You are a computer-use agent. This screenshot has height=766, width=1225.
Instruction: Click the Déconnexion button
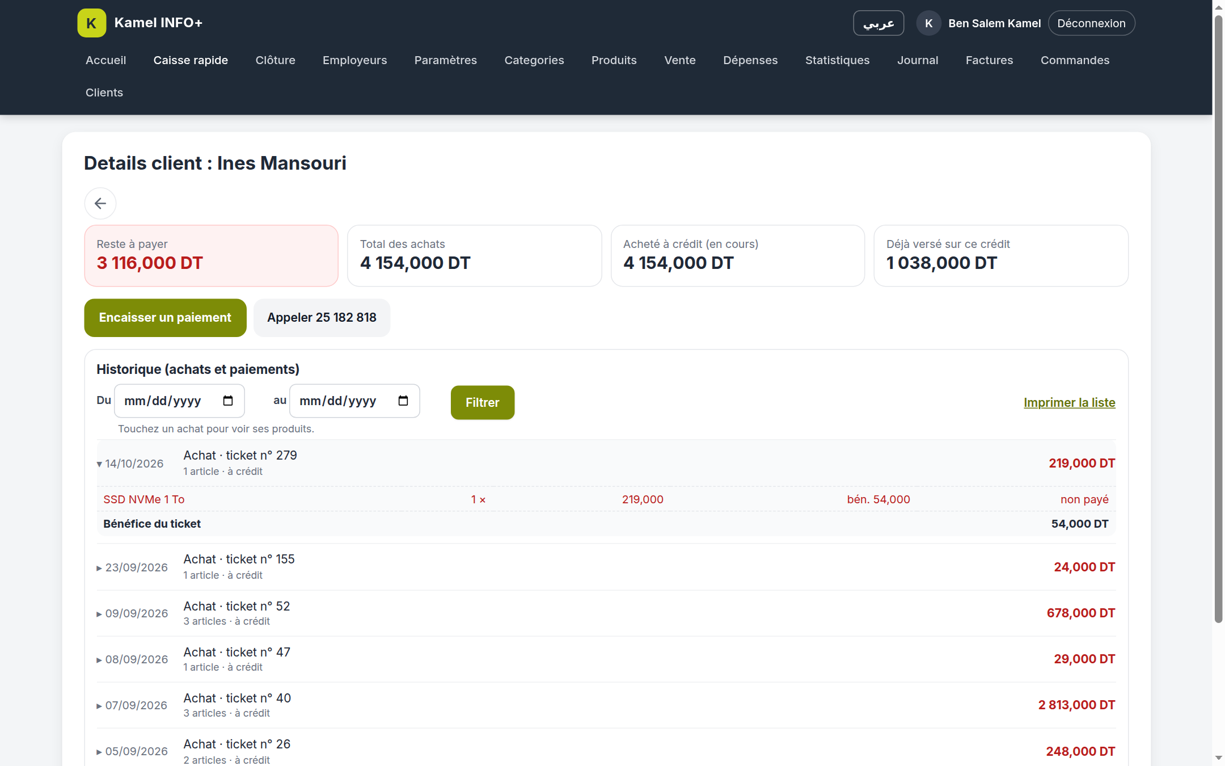[x=1091, y=23]
